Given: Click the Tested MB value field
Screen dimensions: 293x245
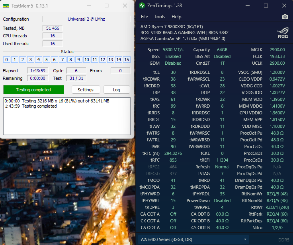Looking at the screenshot, I should coord(53,28).
